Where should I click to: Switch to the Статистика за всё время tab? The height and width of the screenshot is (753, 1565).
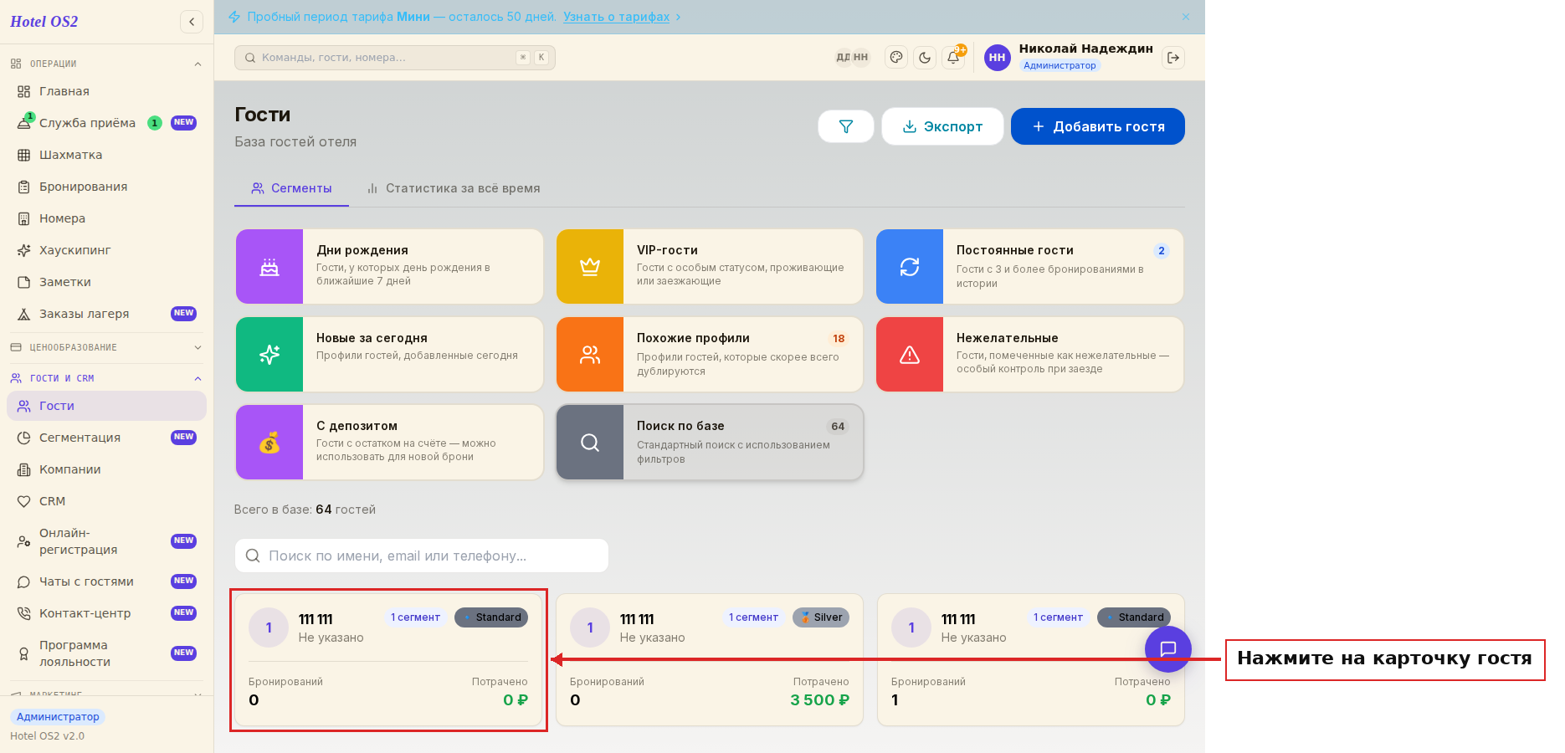click(454, 188)
